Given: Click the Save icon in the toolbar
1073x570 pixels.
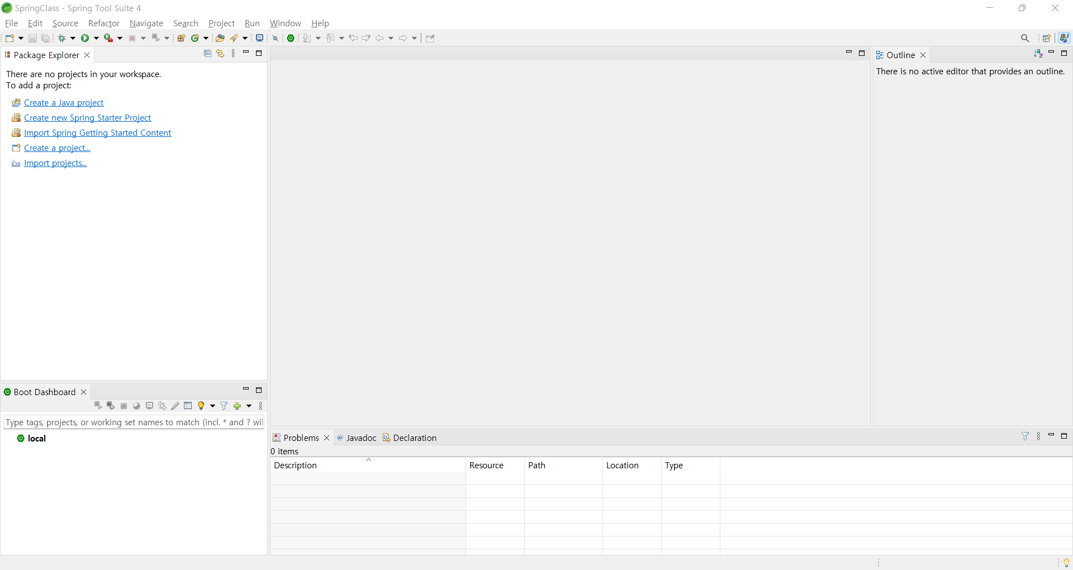Looking at the screenshot, I should click(32, 38).
